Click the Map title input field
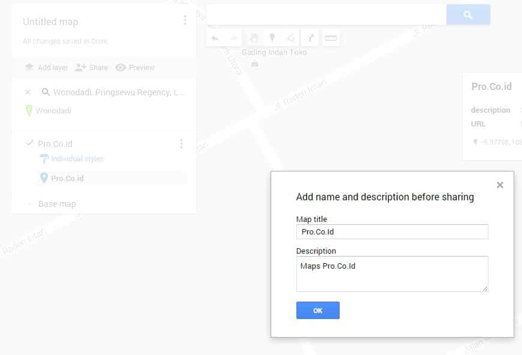Image resolution: width=522 pixels, height=355 pixels. pyautogui.click(x=392, y=231)
